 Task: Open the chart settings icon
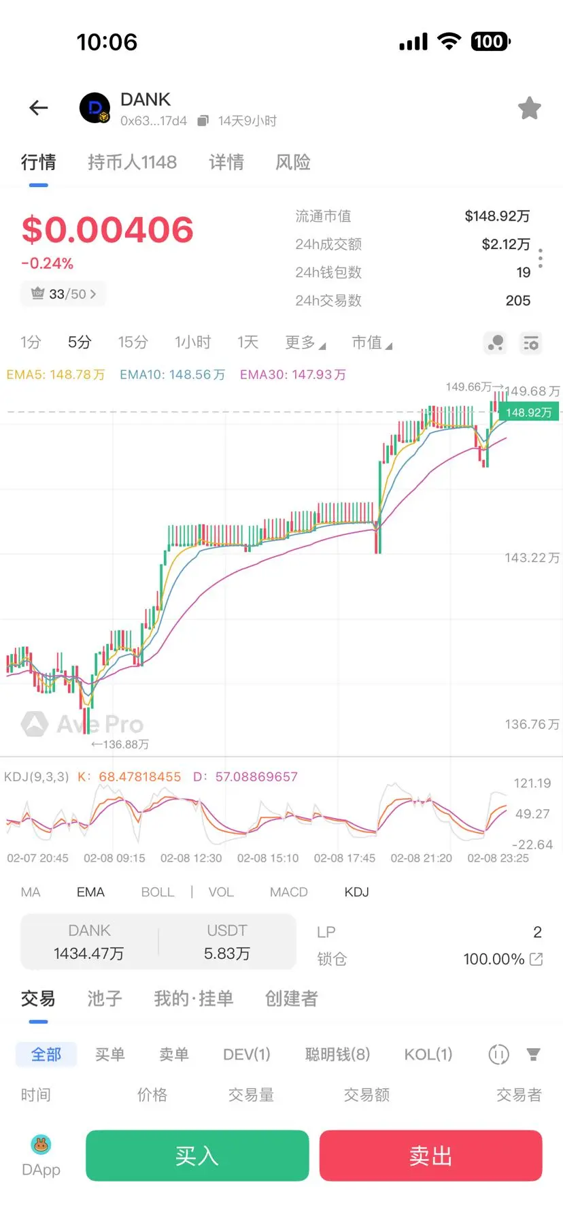tap(531, 343)
